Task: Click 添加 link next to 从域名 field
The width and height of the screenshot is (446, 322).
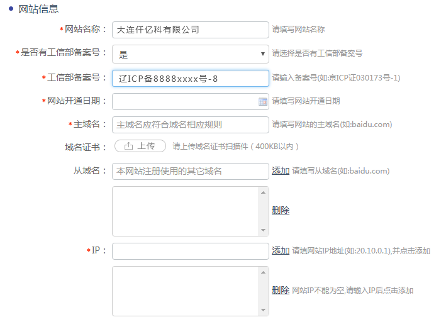Action: coord(281,171)
